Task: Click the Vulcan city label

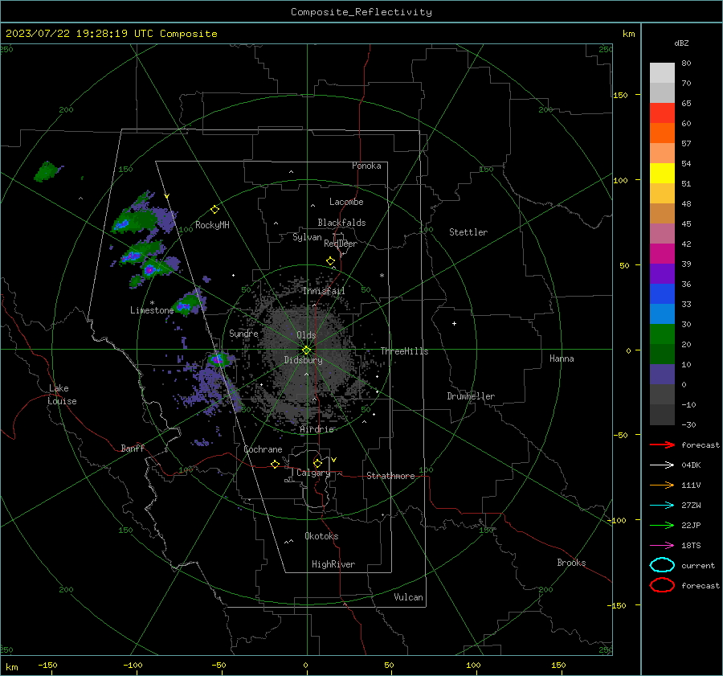Action: pos(408,597)
